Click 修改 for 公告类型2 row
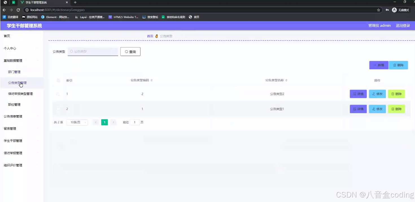 (377, 94)
